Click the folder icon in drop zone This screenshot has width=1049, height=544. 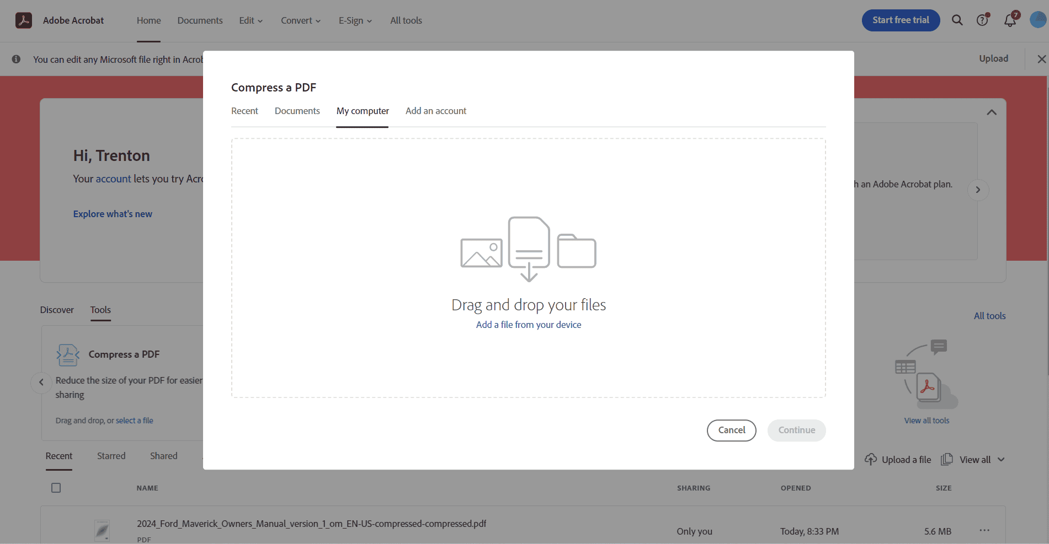(x=577, y=251)
